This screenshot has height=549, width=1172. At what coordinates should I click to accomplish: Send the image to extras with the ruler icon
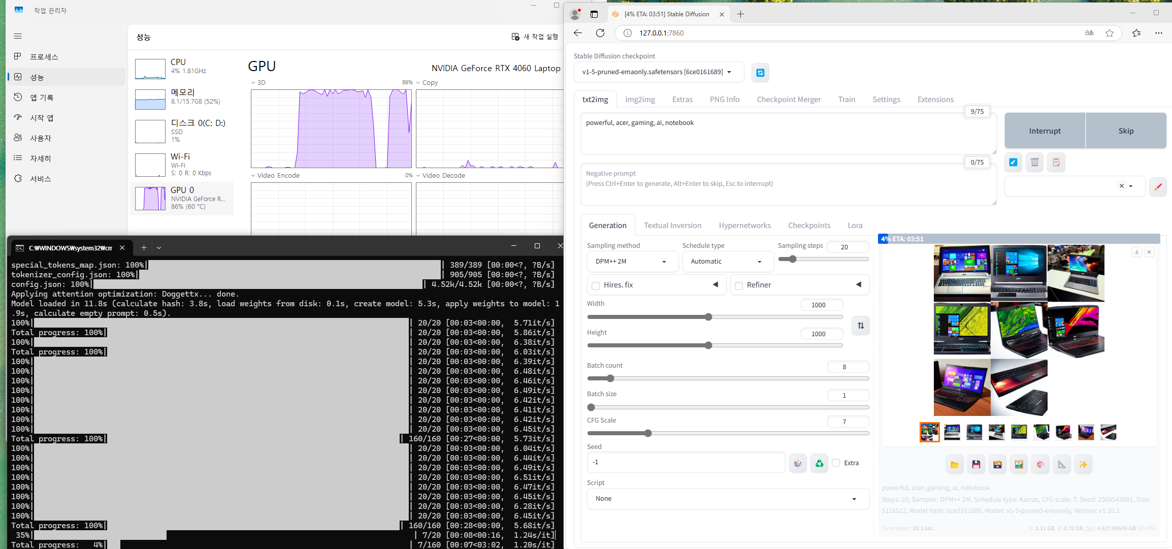[1062, 464]
